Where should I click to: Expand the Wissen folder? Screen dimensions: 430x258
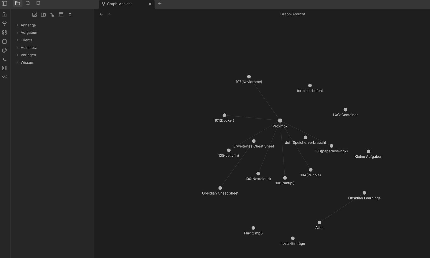tap(27, 62)
